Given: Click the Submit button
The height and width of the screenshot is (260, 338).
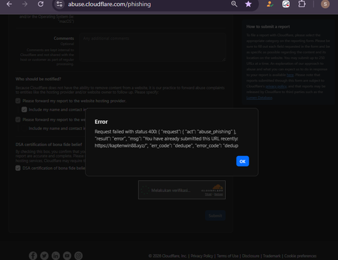Looking at the screenshot, I should [215, 215].
